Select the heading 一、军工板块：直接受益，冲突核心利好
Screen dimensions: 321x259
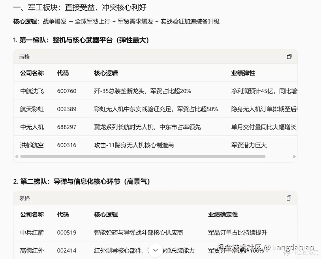click(x=80, y=7)
